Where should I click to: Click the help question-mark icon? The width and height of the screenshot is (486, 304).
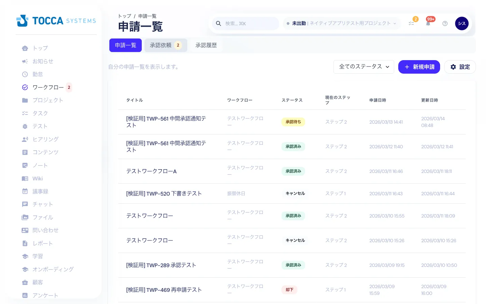click(445, 23)
